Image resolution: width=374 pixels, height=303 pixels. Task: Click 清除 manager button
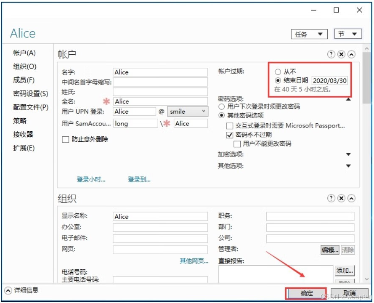348,250
